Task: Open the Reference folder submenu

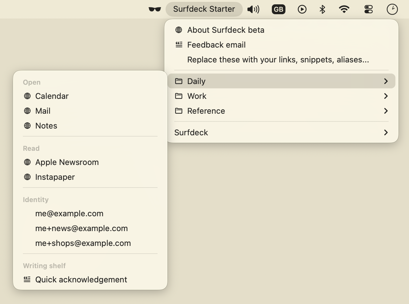Action: tap(281, 111)
